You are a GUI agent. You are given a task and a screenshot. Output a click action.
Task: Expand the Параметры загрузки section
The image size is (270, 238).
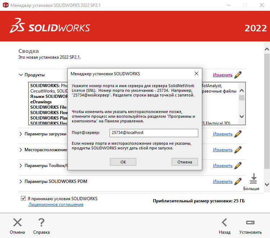pyautogui.click(x=21, y=134)
